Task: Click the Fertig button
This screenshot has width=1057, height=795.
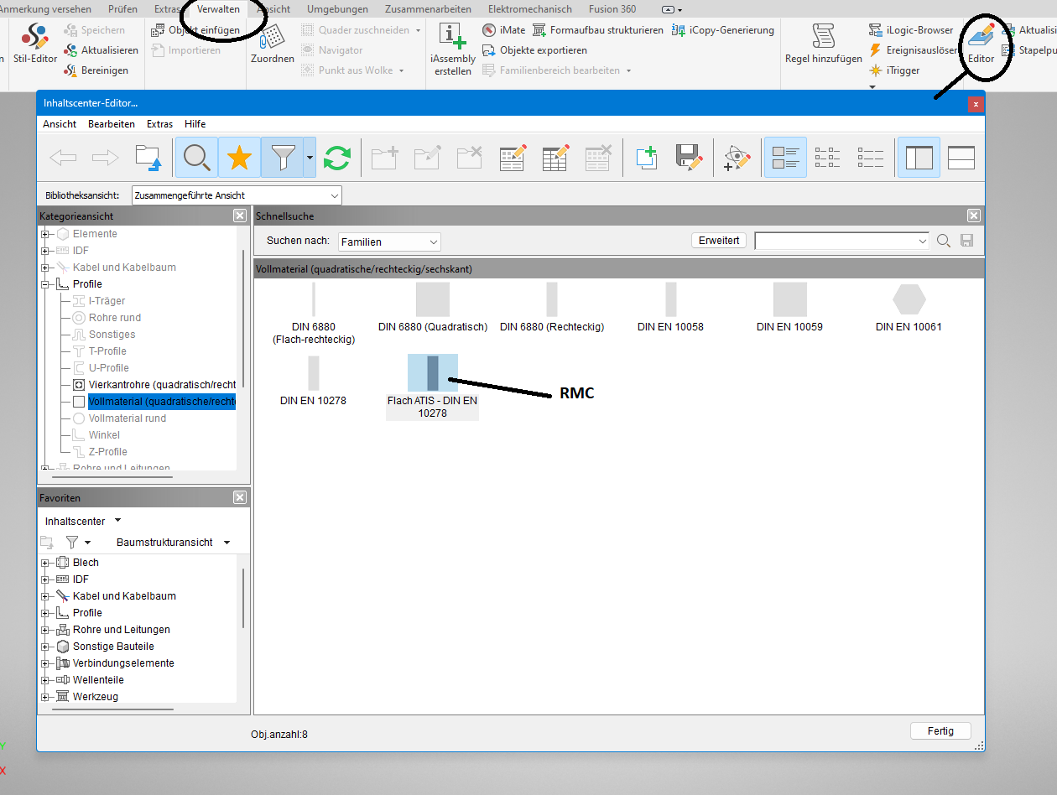Action: coord(940,731)
